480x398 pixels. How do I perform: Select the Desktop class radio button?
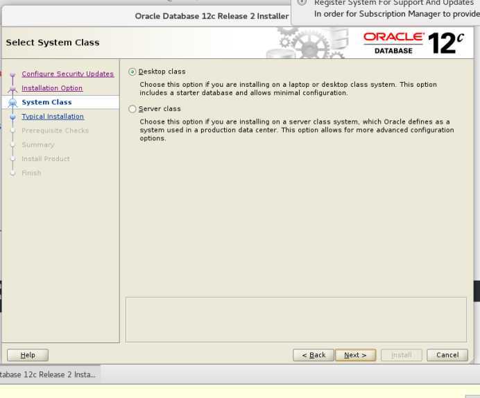coord(132,72)
